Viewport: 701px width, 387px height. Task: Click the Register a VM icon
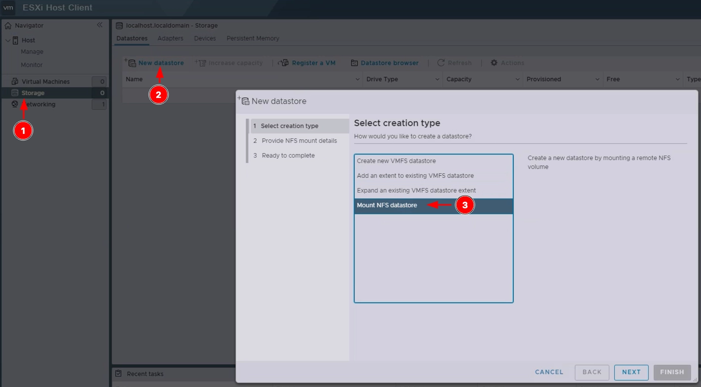(283, 63)
